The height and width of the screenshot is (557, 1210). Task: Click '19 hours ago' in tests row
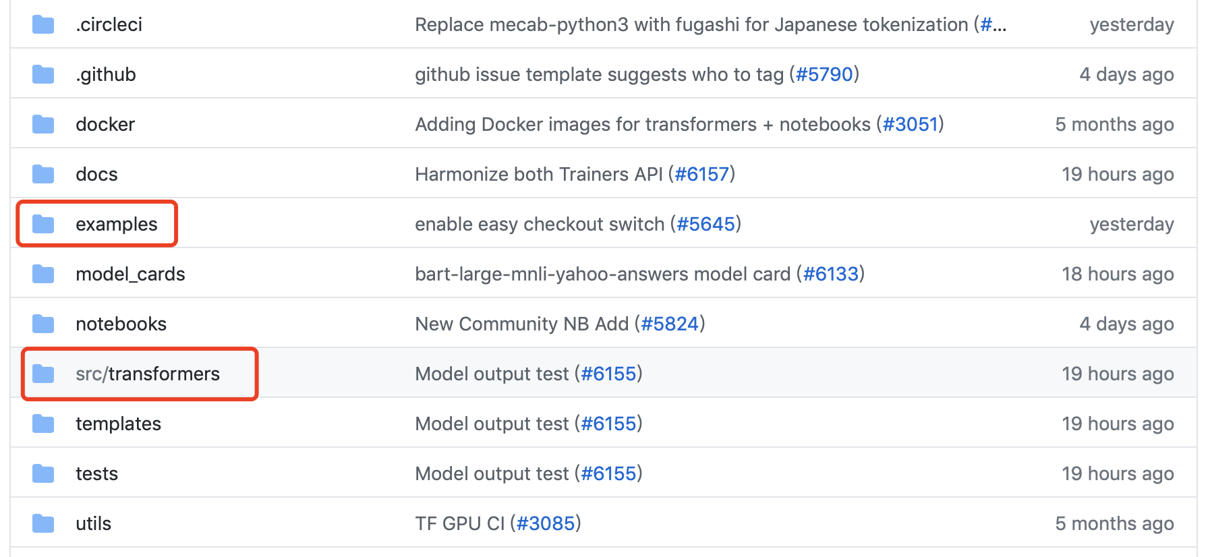tap(1118, 474)
